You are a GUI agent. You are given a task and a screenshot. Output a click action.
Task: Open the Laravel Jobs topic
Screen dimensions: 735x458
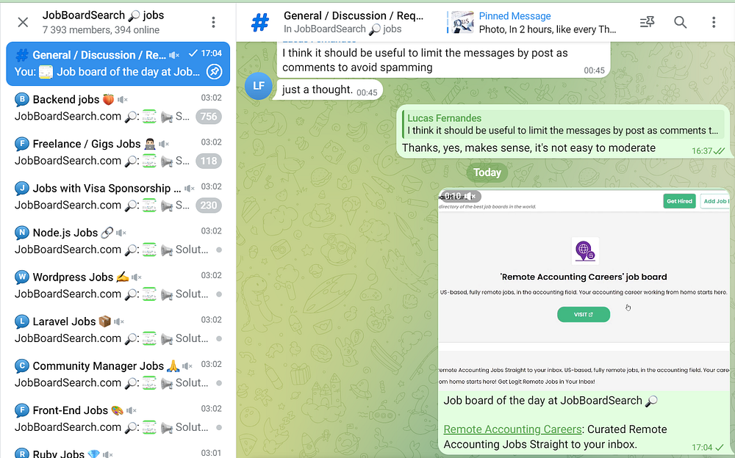tap(118, 330)
